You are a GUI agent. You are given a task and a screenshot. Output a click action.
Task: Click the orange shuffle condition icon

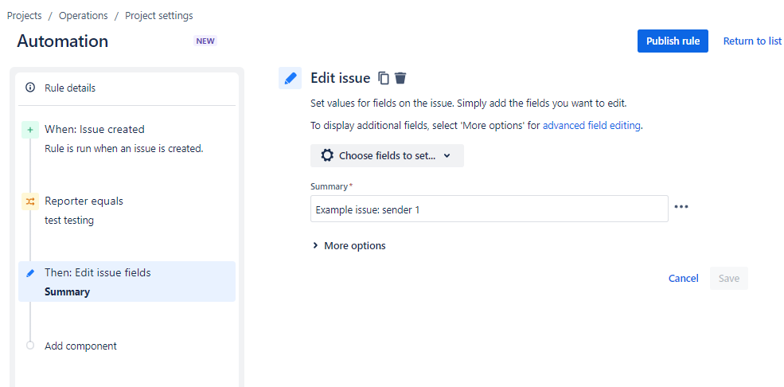30,201
